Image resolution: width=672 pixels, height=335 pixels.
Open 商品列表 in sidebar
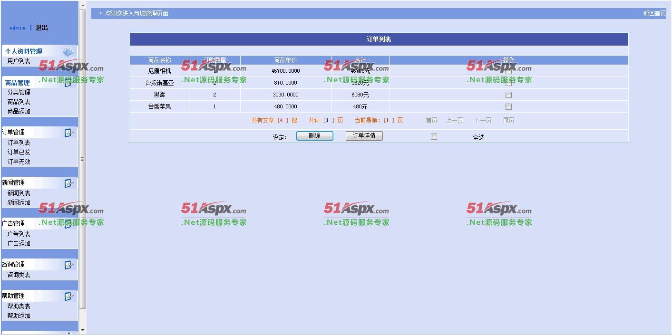(x=19, y=102)
